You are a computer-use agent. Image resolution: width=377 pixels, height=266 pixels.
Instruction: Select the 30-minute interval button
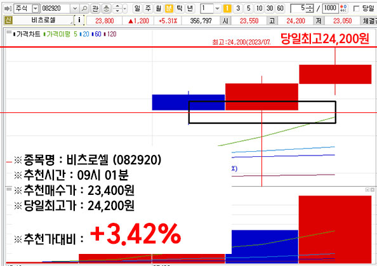tap(270, 9)
